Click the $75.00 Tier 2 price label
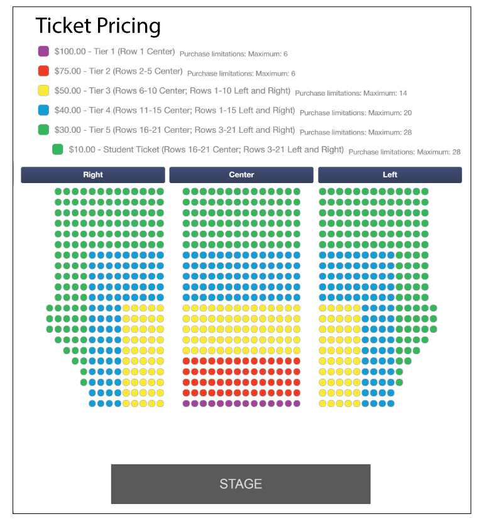 pos(118,71)
